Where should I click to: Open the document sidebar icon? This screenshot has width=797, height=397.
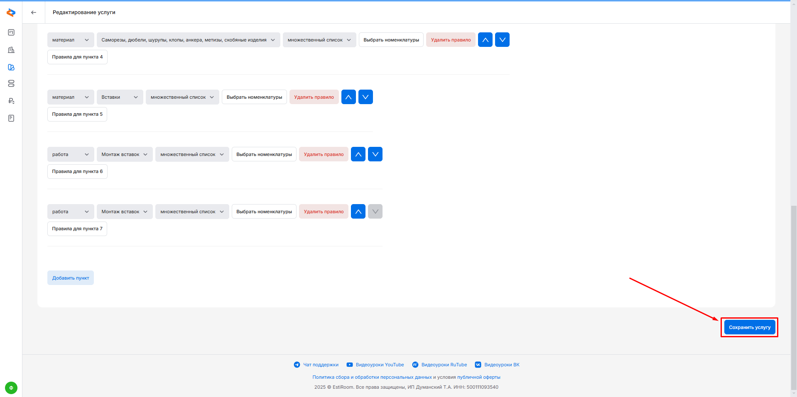pos(11,118)
